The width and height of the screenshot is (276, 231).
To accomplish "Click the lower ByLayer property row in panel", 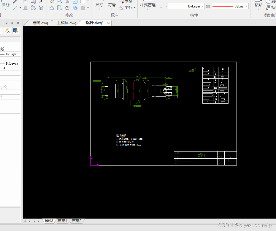I will coord(10,64).
